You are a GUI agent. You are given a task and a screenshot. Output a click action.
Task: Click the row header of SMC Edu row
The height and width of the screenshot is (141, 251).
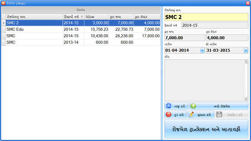[4, 29]
